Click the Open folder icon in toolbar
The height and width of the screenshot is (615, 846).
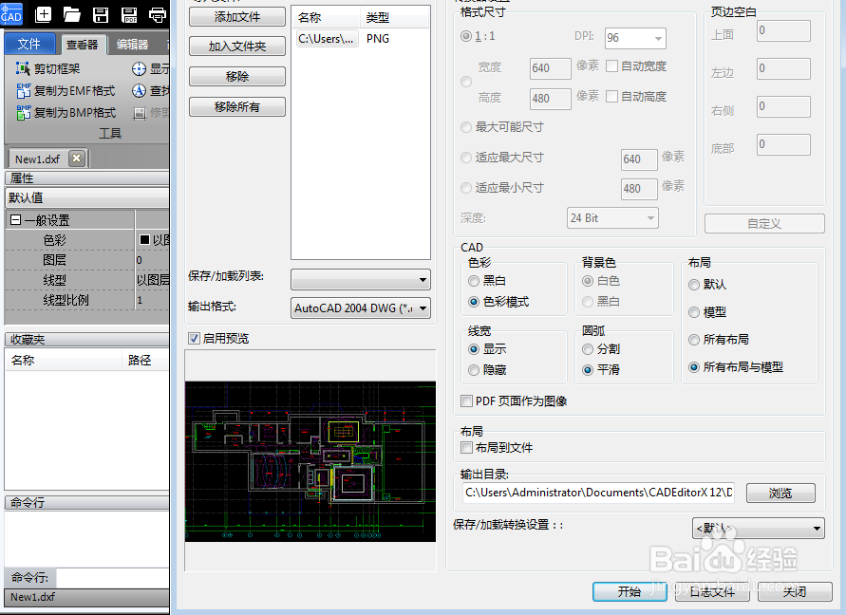[x=70, y=15]
